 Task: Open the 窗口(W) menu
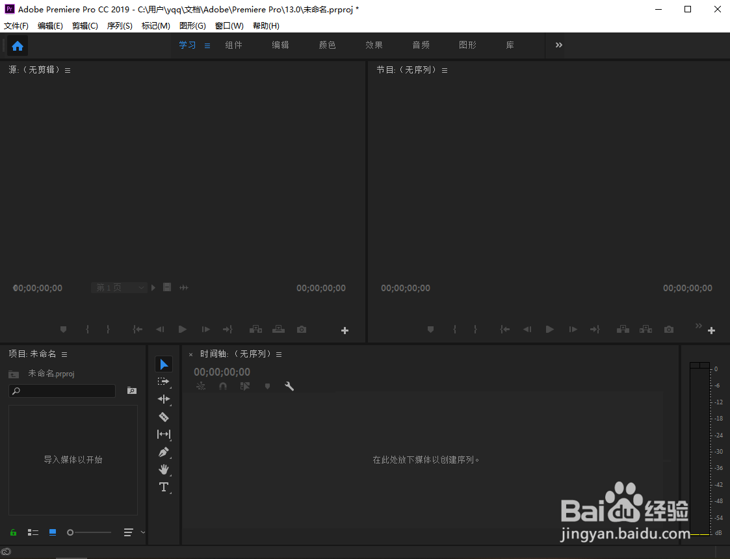click(x=229, y=25)
